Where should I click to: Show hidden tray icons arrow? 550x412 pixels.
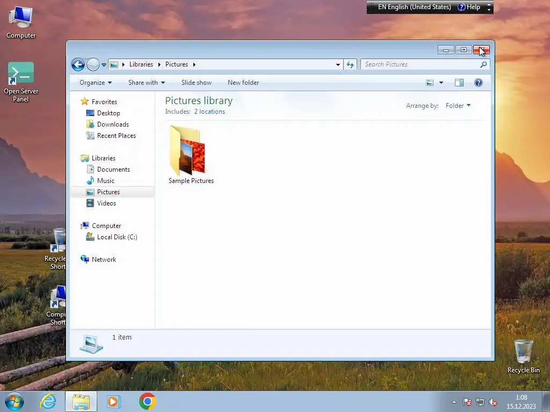coord(454,402)
